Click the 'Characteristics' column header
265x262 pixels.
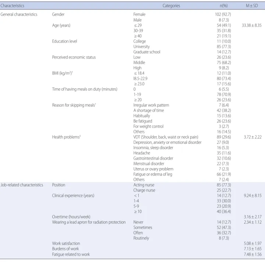click(x=13, y=6)
